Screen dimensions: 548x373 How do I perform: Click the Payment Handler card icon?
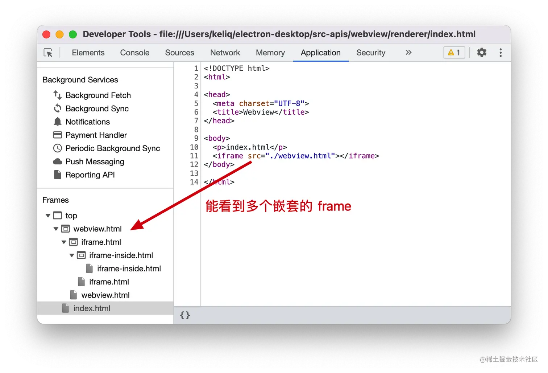pyautogui.click(x=58, y=135)
